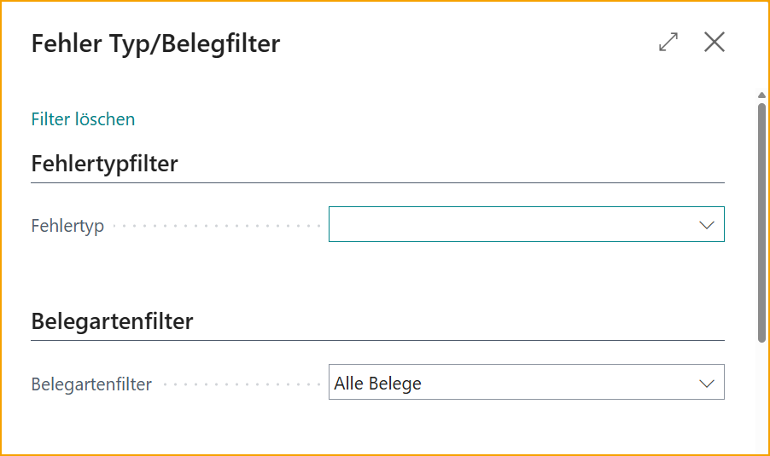Select the Alle Belege value field

527,382
